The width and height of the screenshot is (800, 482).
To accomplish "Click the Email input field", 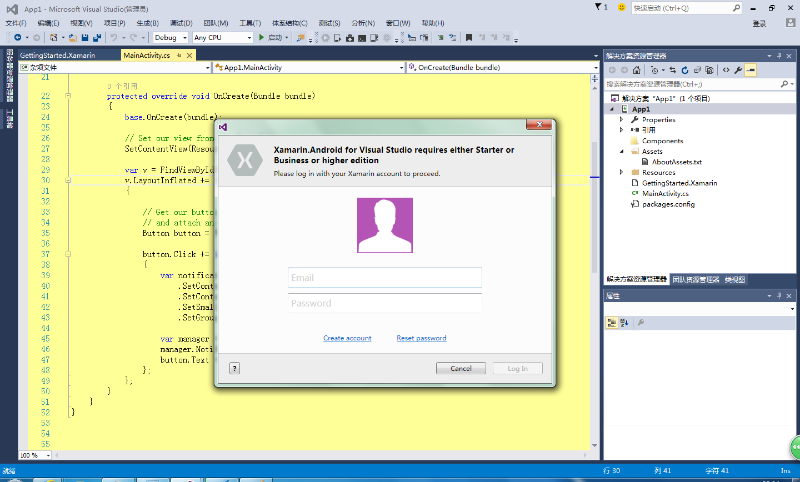I will pos(385,278).
